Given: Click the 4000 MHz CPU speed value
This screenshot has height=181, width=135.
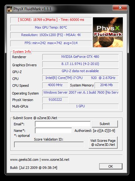Looking at the screenshot, I should click(x=55, y=85).
